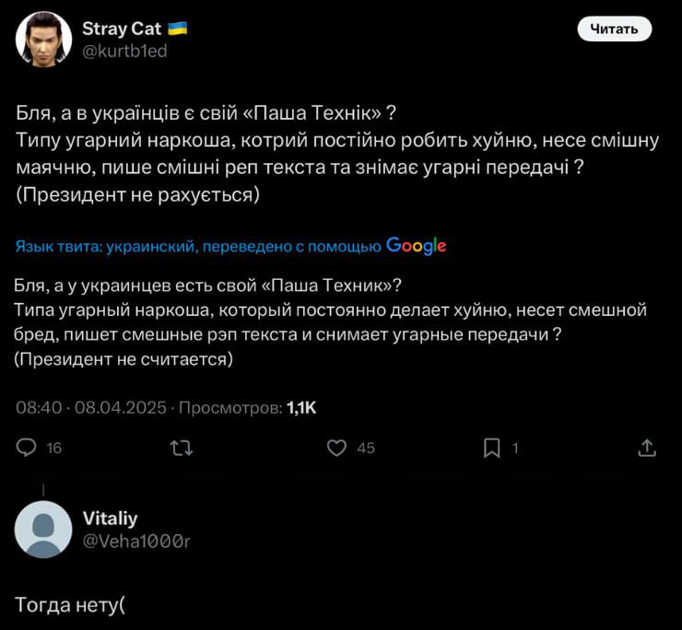Bookmark the tweet
Image resolution: width=682 pixels, height=630 pixels.
(x=492, y=448)
